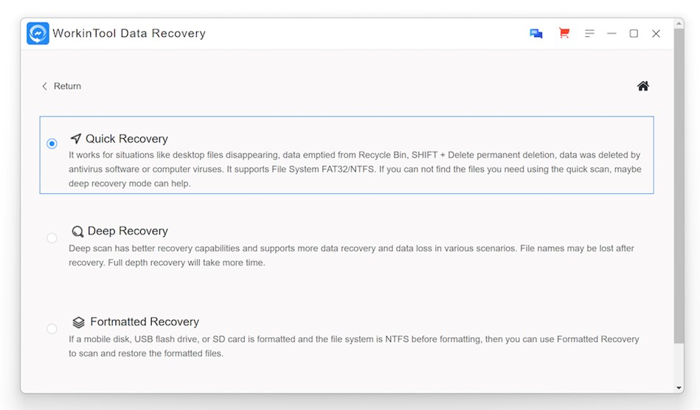
Task: Open the hamburger menu in title bar
Action: 589,33
